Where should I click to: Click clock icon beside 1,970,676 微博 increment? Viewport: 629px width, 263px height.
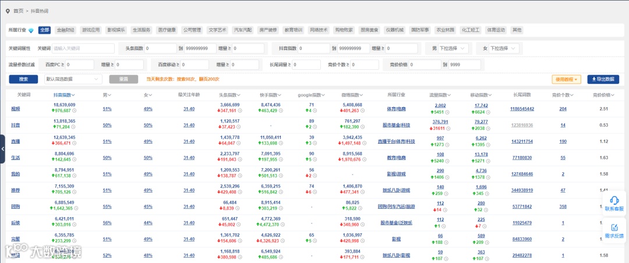[365, 159]
